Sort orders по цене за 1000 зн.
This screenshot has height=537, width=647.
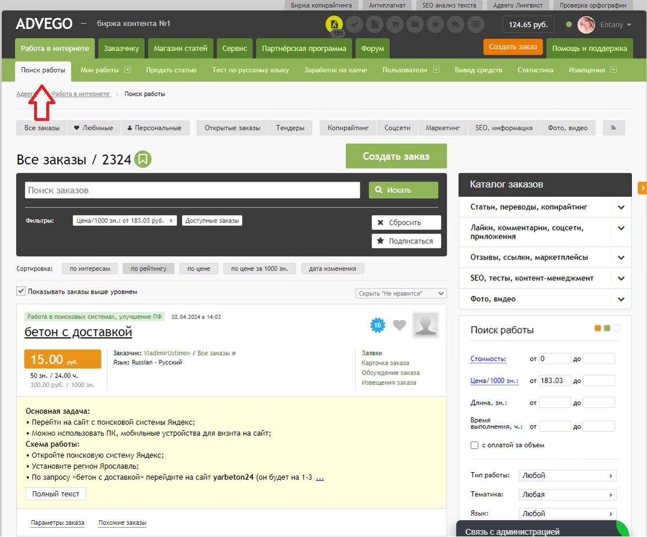(259, 269)
